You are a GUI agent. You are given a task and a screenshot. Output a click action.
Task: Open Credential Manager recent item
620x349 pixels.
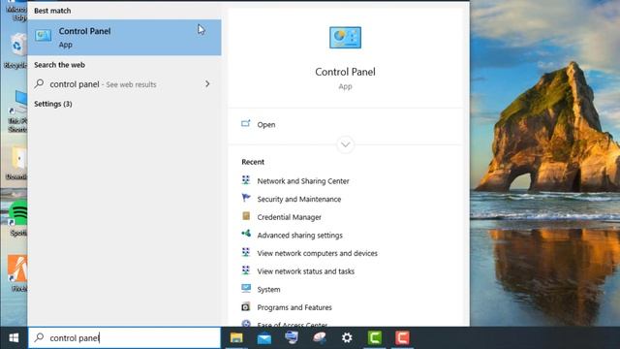point(289,217)
